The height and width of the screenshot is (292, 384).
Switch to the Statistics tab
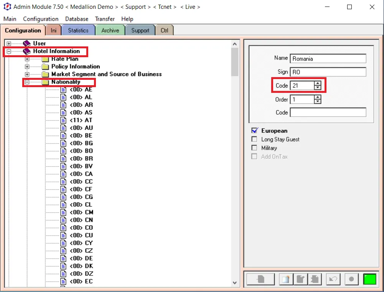coord(78,30)
